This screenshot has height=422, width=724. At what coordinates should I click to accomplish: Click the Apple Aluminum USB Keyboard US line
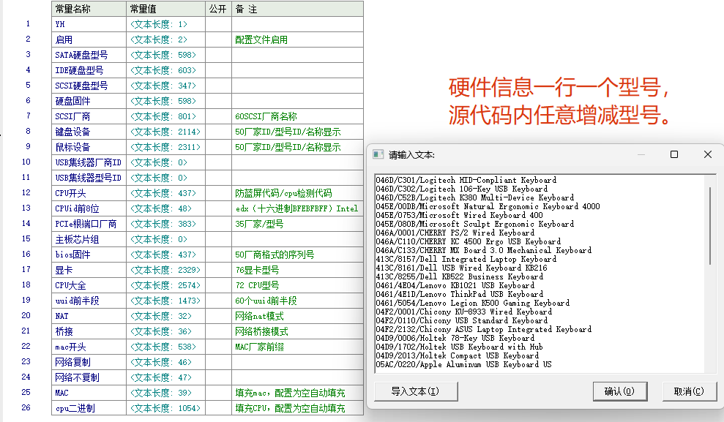(x=463, y=364)
